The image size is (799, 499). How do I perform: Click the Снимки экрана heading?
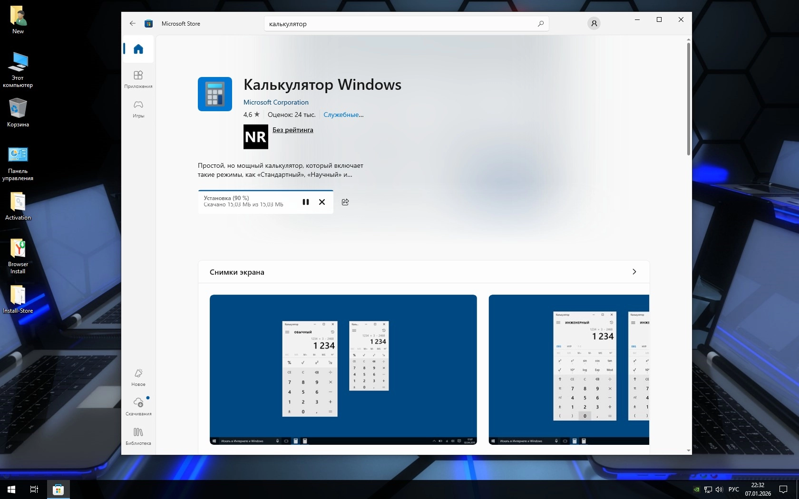[x=237, y=272]
